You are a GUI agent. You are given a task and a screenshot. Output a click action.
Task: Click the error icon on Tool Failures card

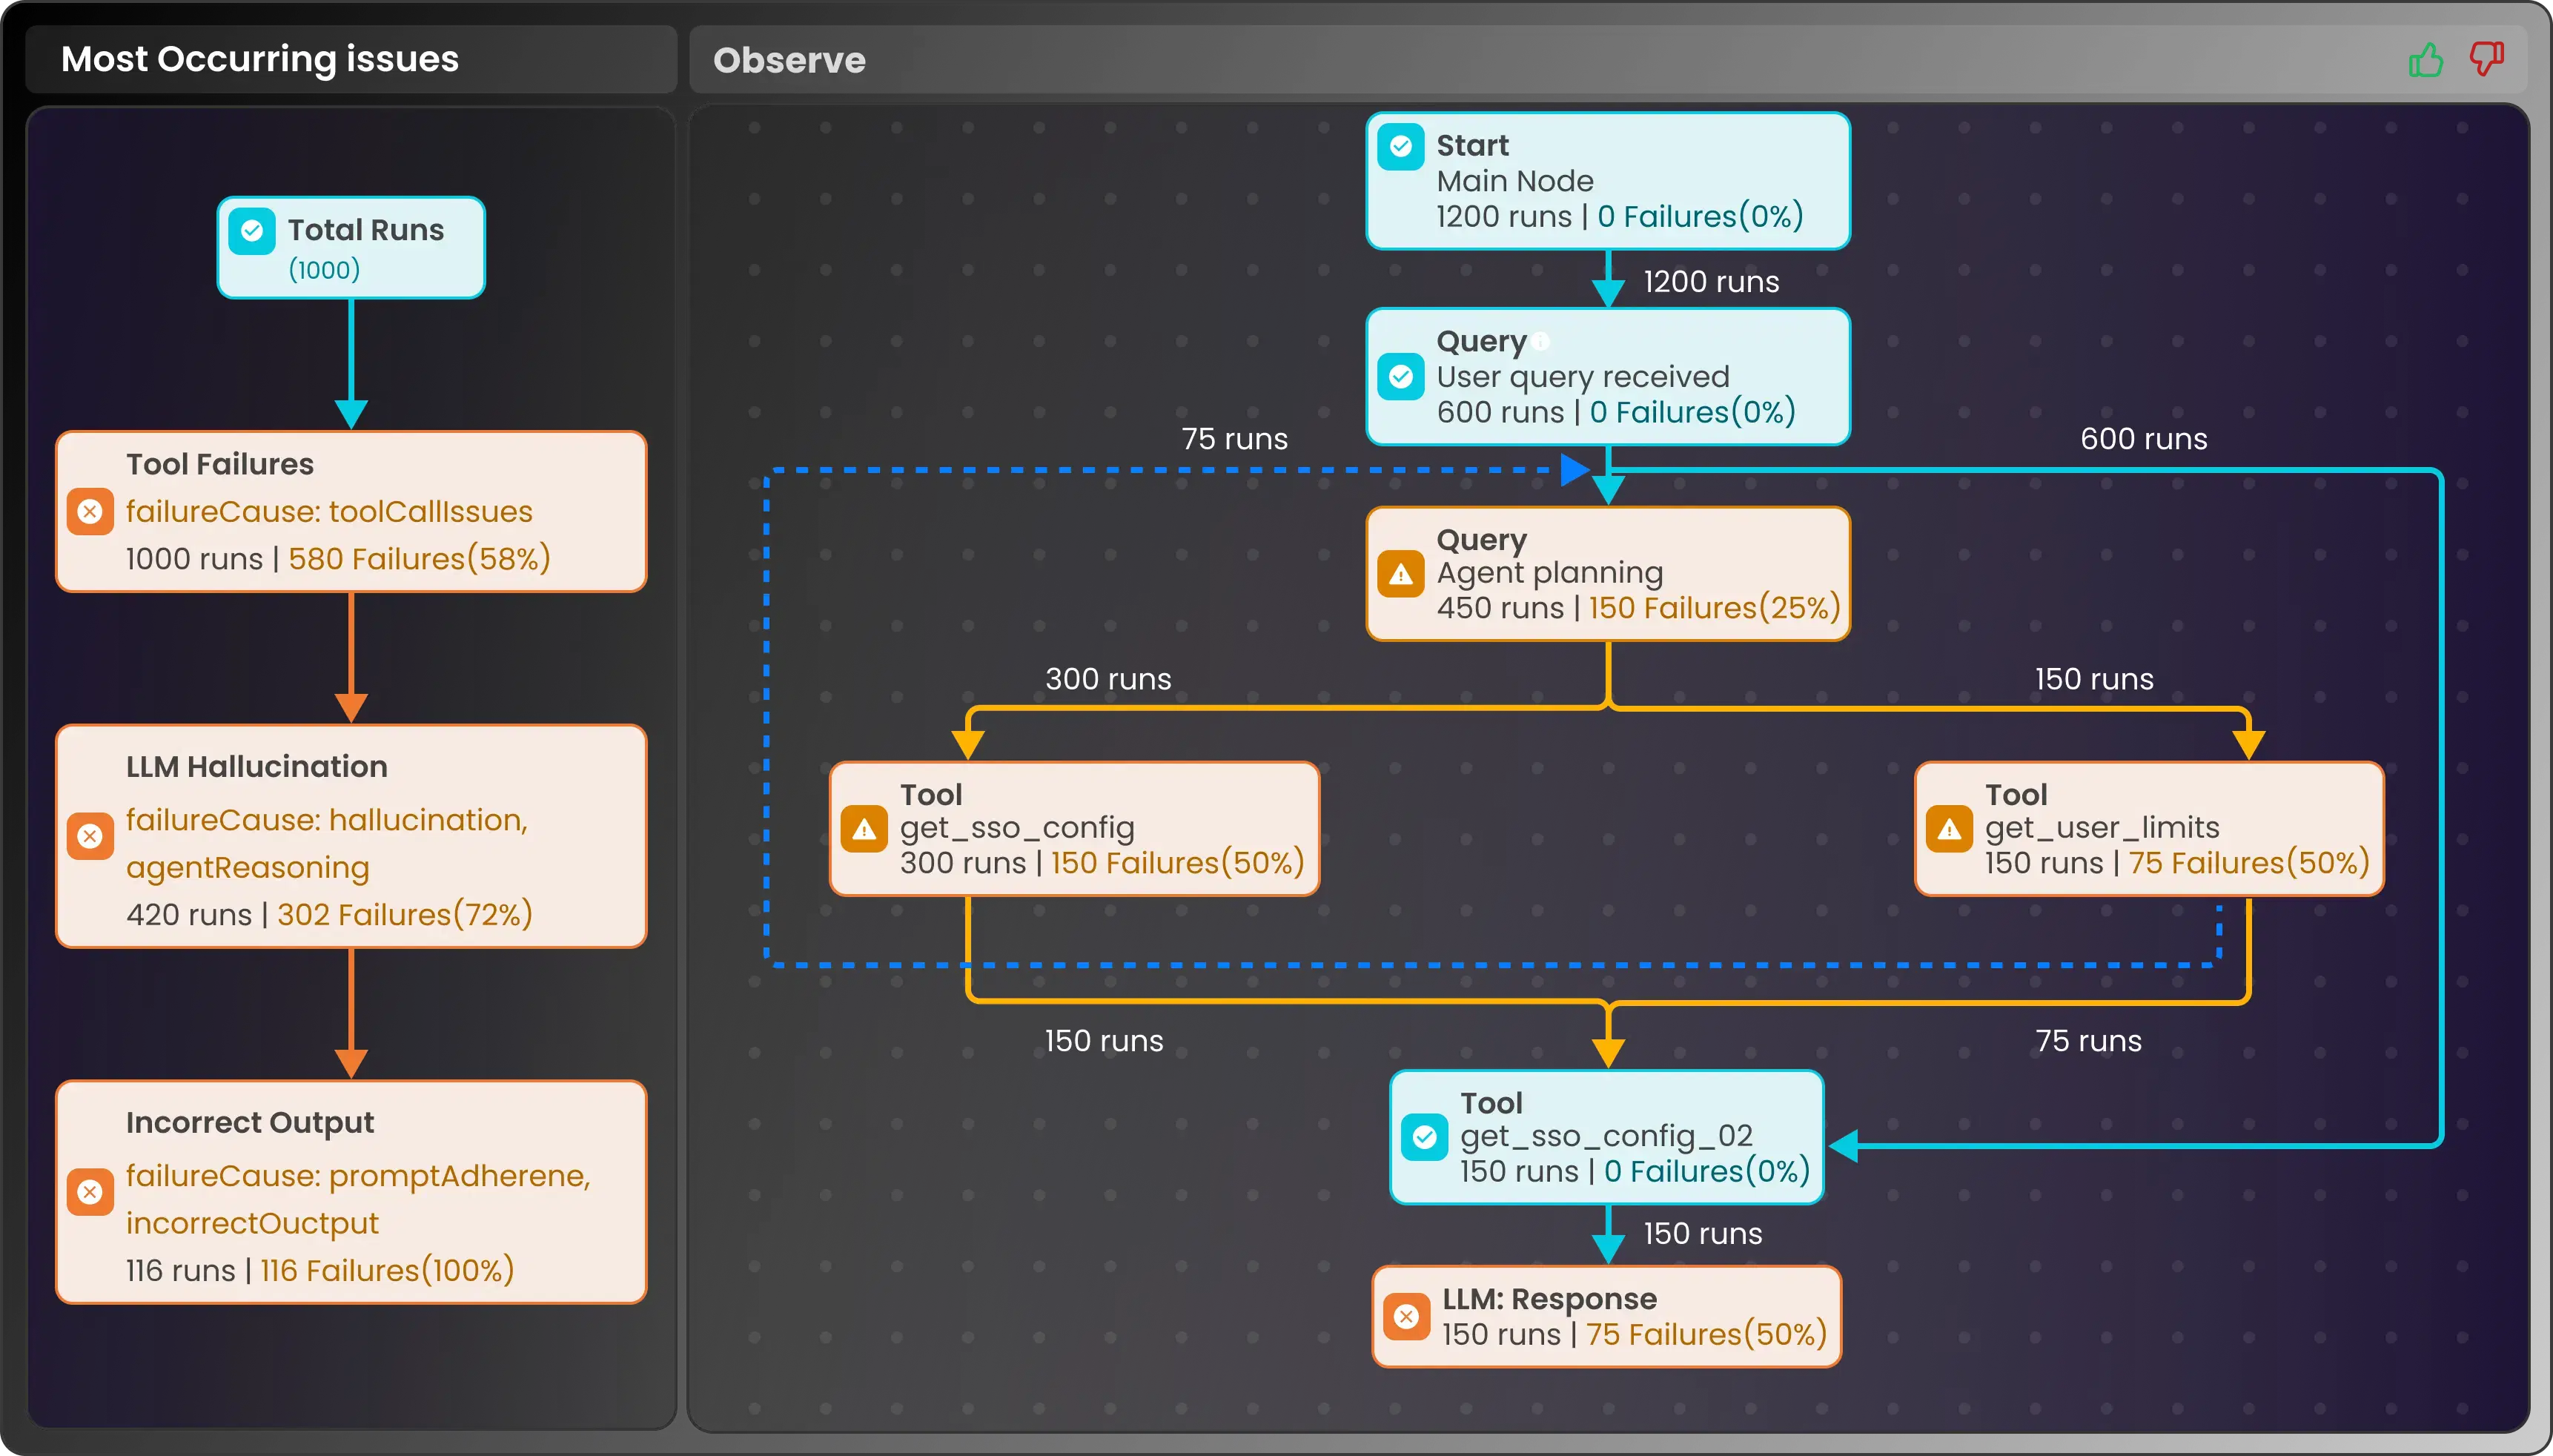[x=90, y=512]
